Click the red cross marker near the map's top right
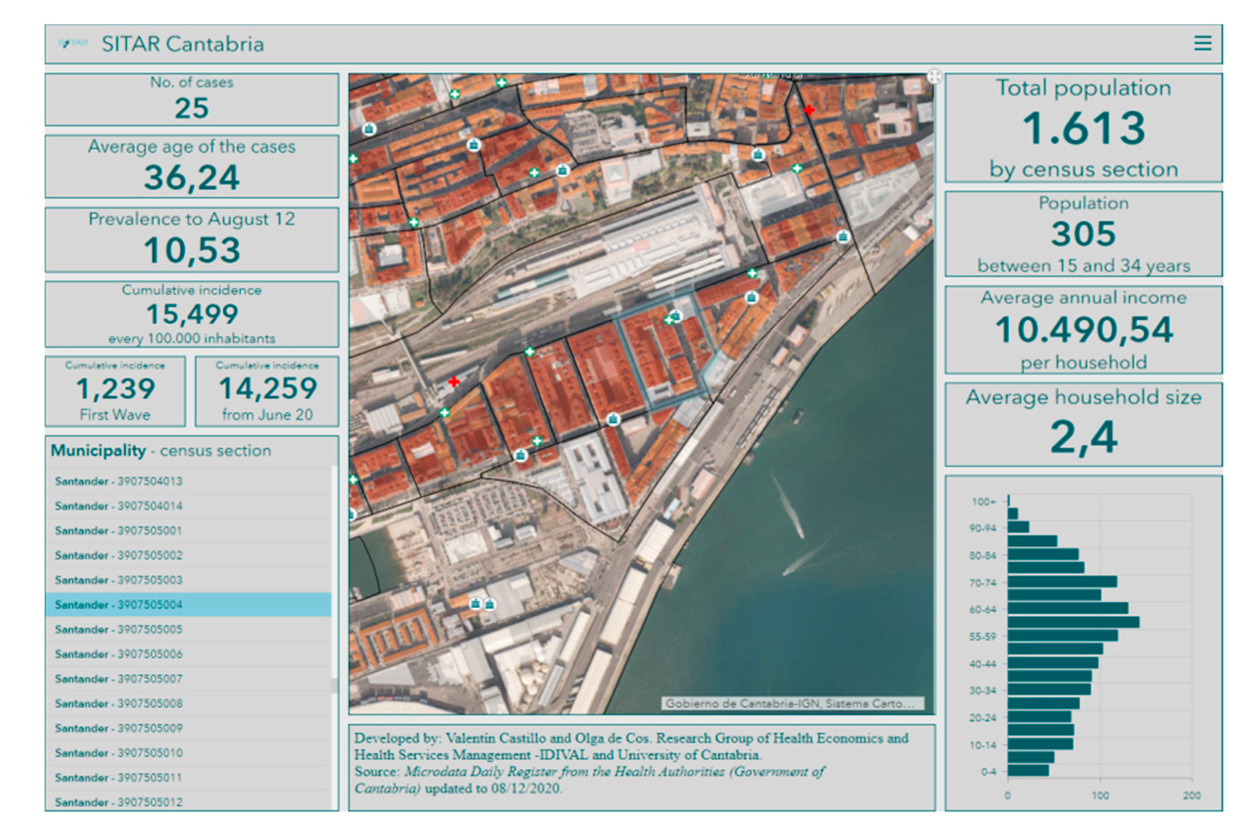1256x840 pixels. click(x=809, y=110)
